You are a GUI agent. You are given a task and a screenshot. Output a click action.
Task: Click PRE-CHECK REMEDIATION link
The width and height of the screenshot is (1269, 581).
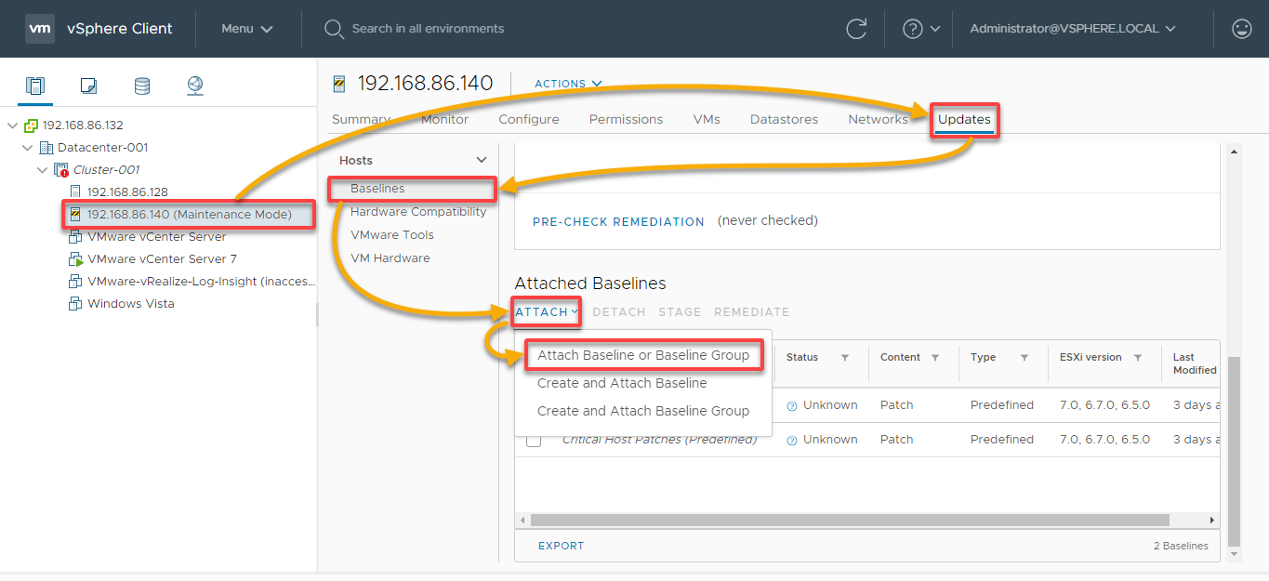click(x=618, y=221)
